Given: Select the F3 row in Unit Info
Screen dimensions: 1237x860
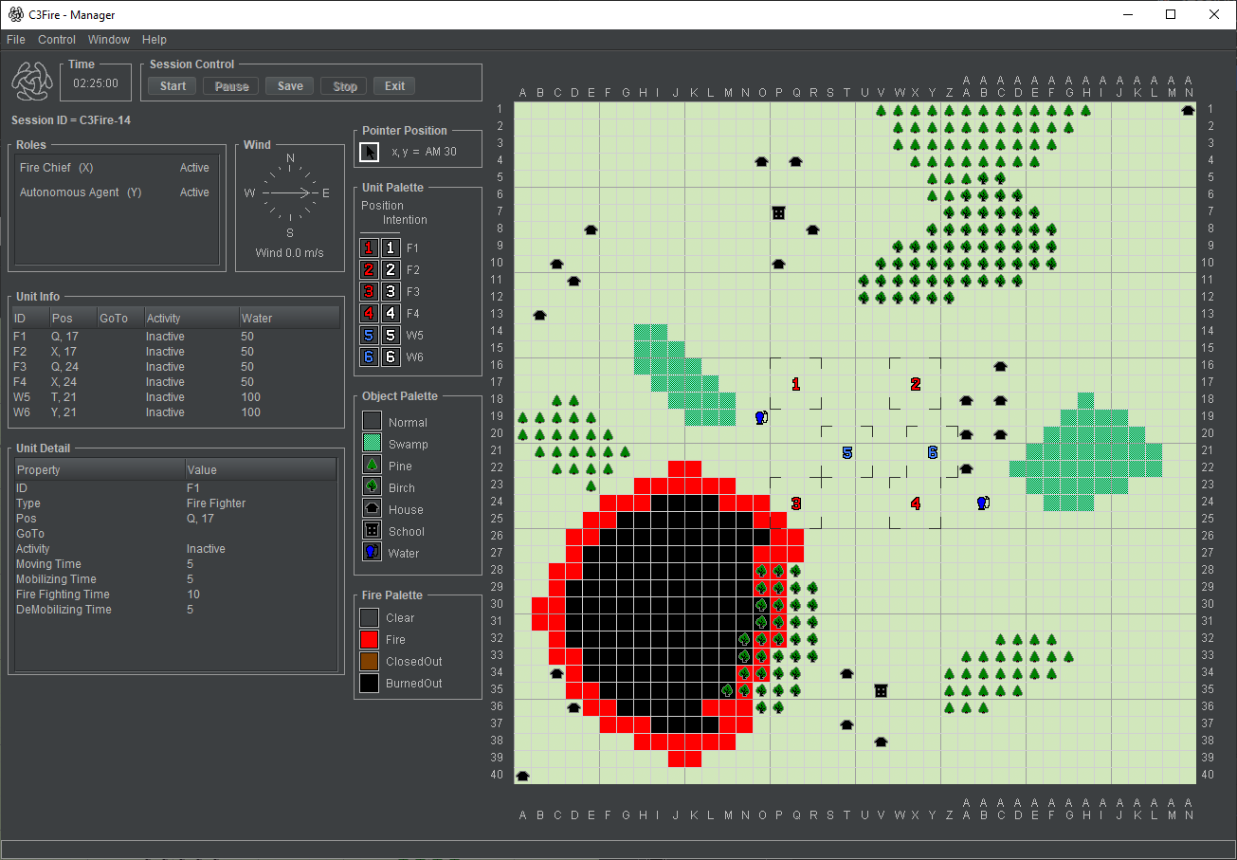Looking at the screenshot, I should [175, 367].
